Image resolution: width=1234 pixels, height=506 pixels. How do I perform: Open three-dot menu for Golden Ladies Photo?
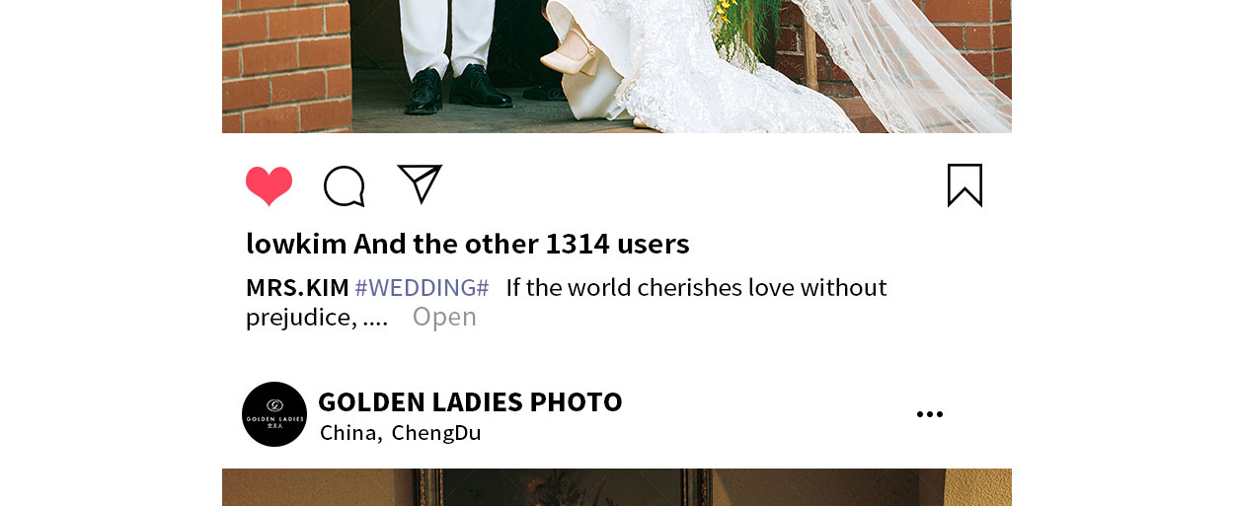click(x=930, y=414)
